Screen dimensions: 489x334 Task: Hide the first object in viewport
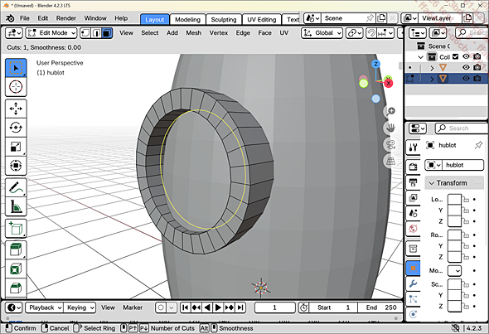click(466, 67)
